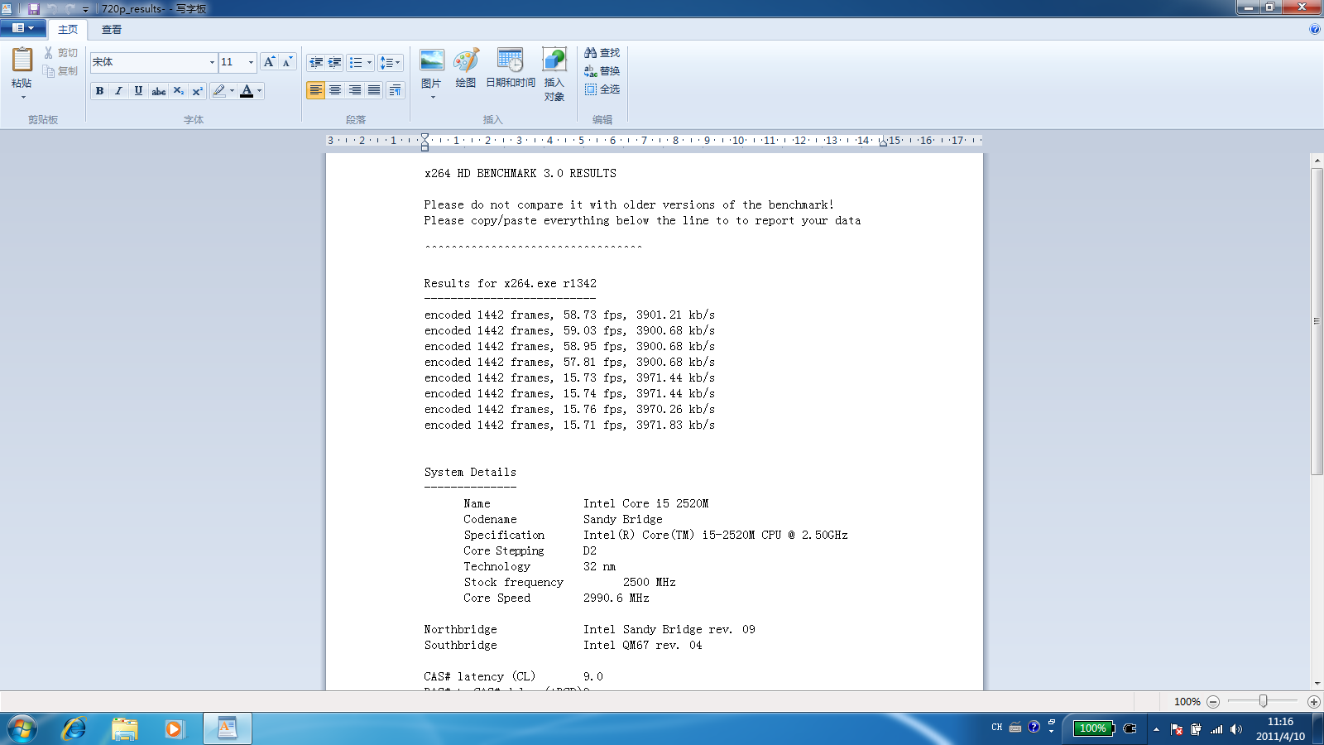The image size is (1324, 745).
Task: Click the zoom slider handle
Action: [x=1263, y=701]
